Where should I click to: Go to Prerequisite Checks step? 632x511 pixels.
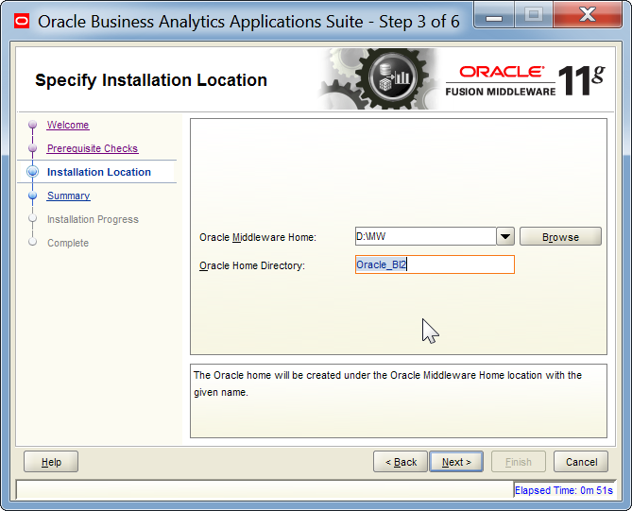(93, 148)
